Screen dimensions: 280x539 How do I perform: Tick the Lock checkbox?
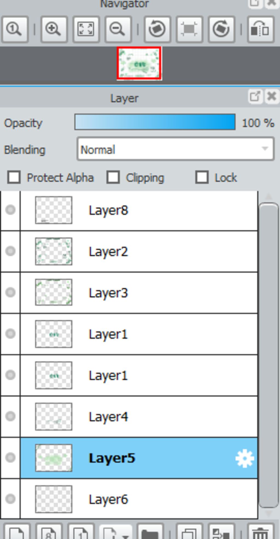click(202, 177)
